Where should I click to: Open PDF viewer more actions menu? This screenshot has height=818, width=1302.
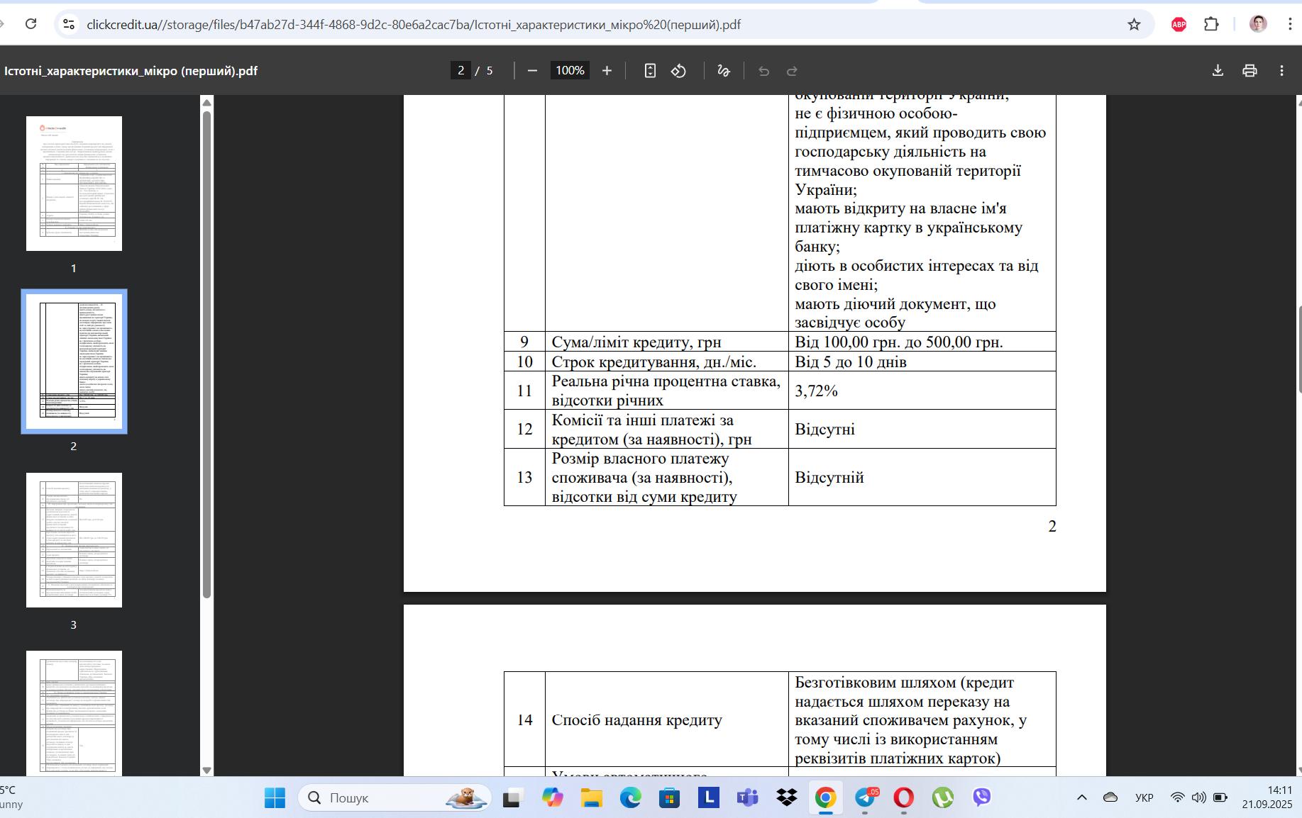[1281, 71]
